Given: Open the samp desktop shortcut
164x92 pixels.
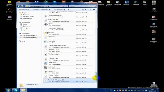Looking at the screenshot, I should point(154,32).
